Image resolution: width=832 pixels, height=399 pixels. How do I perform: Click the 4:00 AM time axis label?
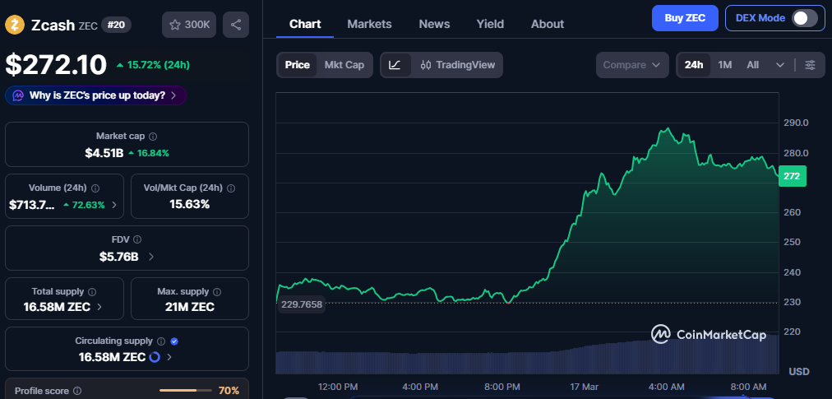click(667, 387)
